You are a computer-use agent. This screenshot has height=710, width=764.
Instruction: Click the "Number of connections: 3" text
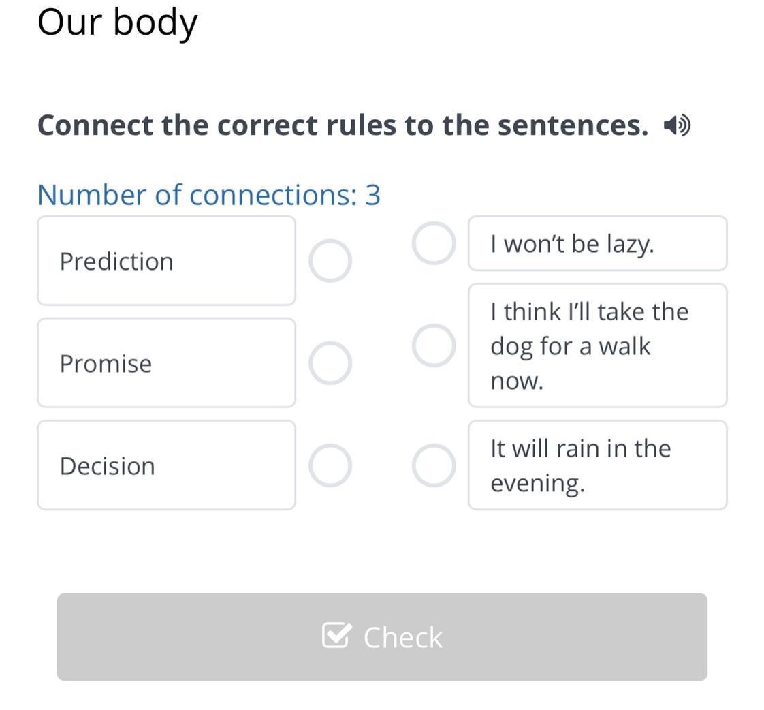tap(209, 196)
